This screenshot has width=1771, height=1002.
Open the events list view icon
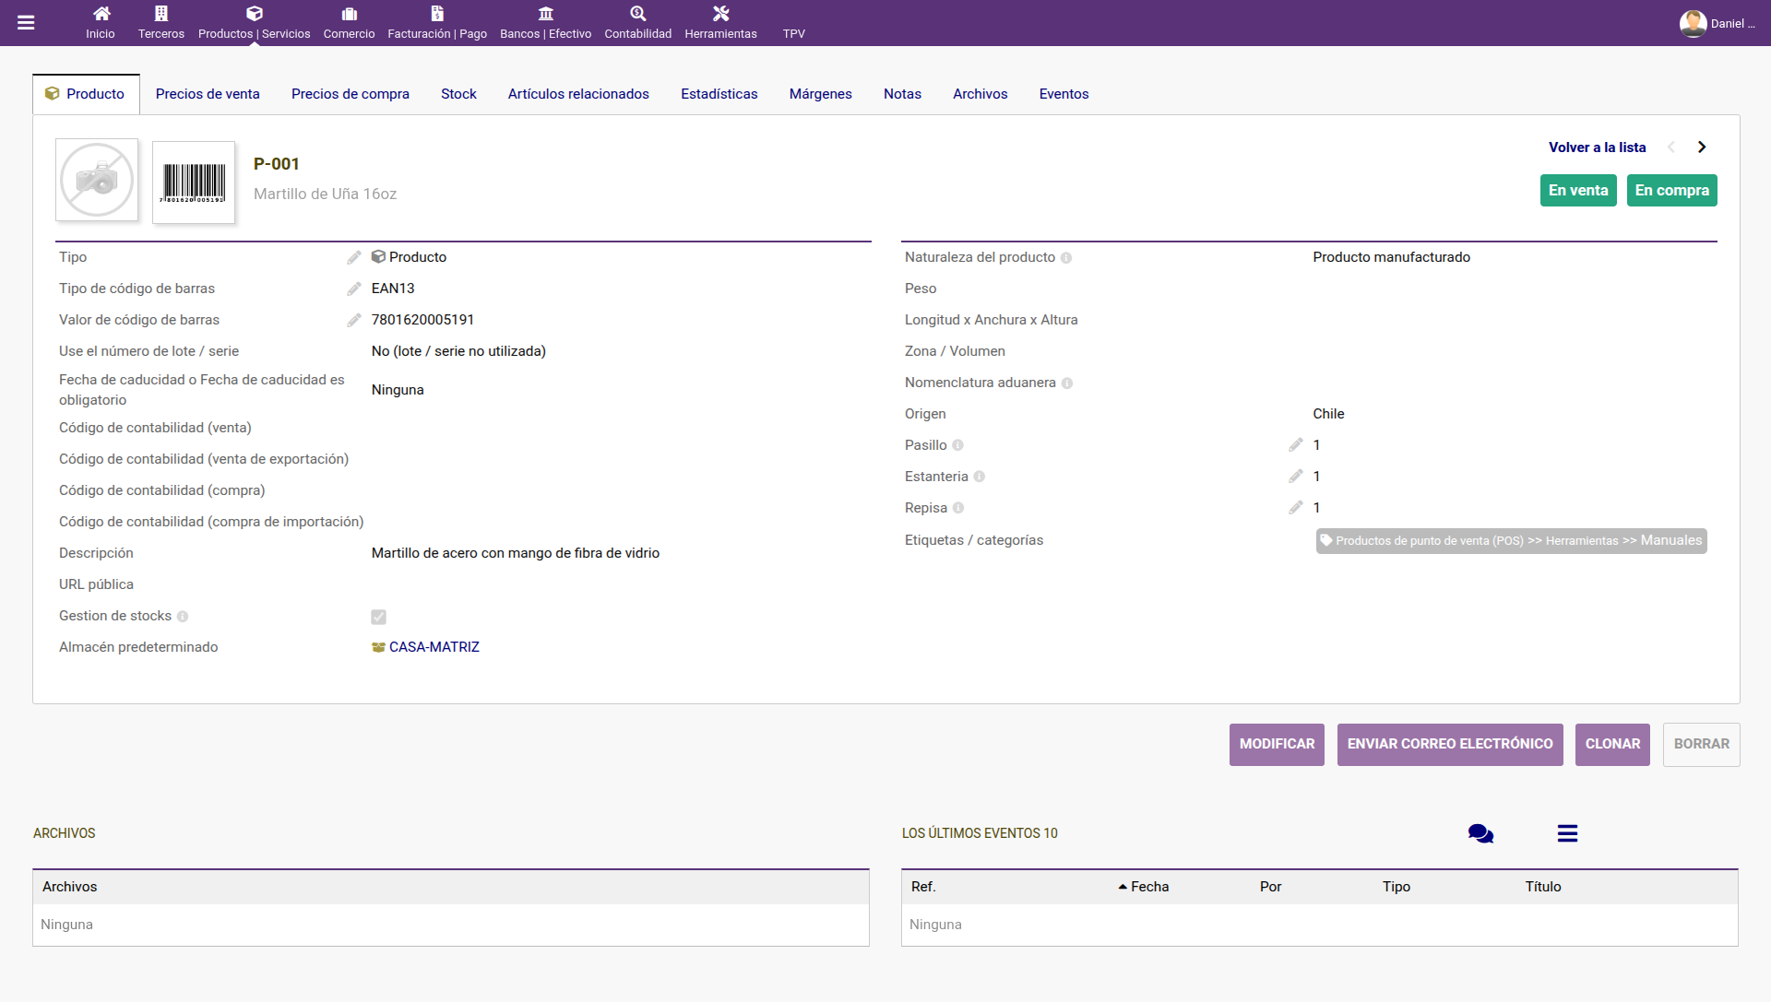[1567, 833]
